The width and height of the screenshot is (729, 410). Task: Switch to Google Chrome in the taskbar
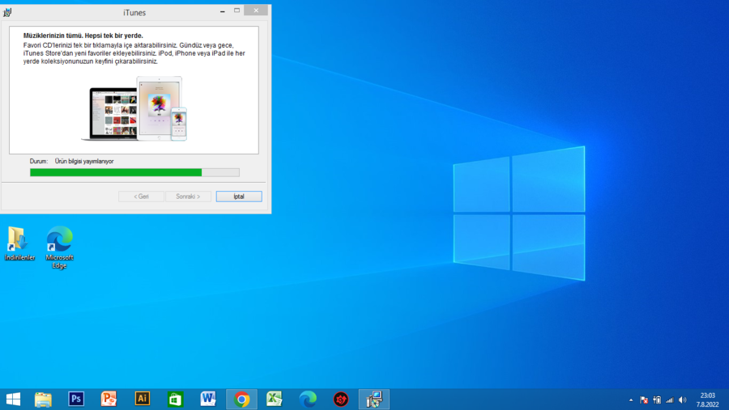(241, 399)
